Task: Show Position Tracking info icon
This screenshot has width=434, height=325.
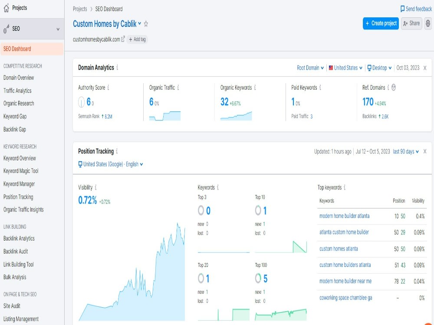Action: (117, 151)
